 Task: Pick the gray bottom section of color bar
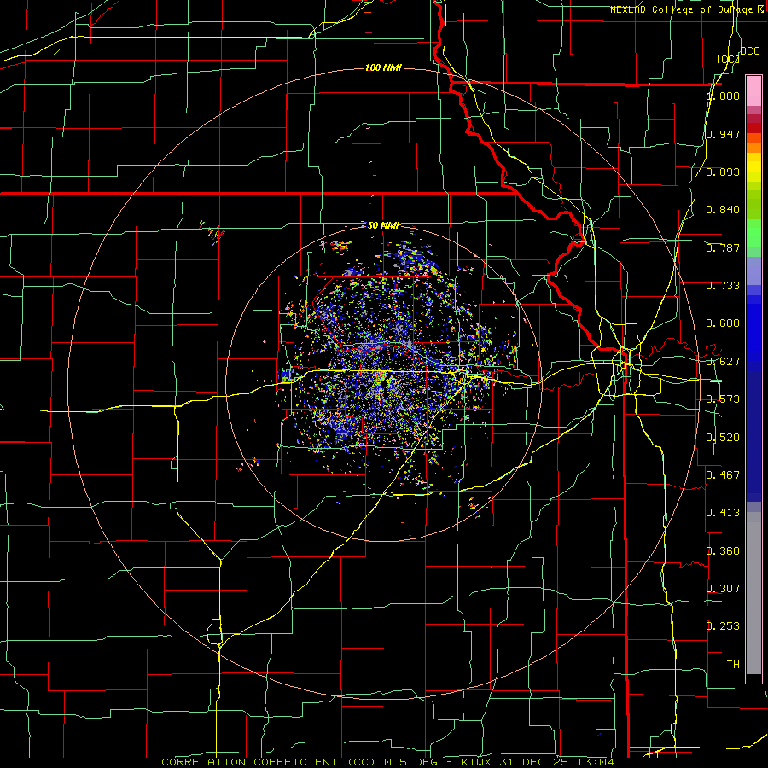point(753,593)
